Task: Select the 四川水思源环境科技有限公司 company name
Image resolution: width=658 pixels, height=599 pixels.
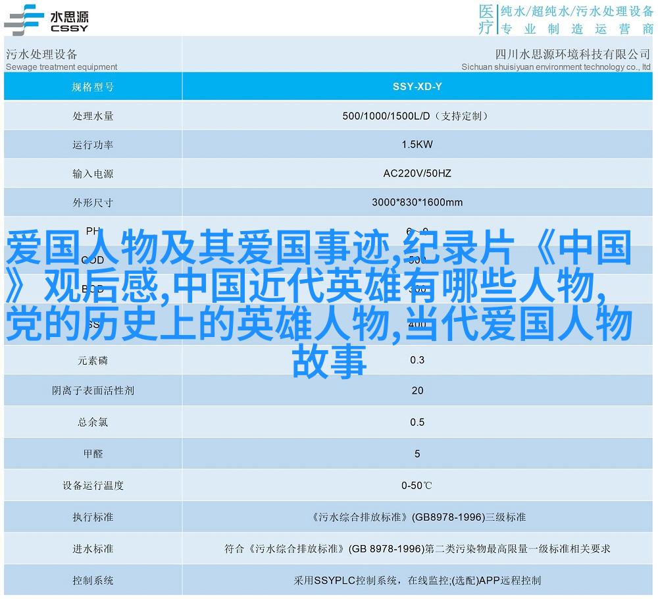Action: (573, 54)
